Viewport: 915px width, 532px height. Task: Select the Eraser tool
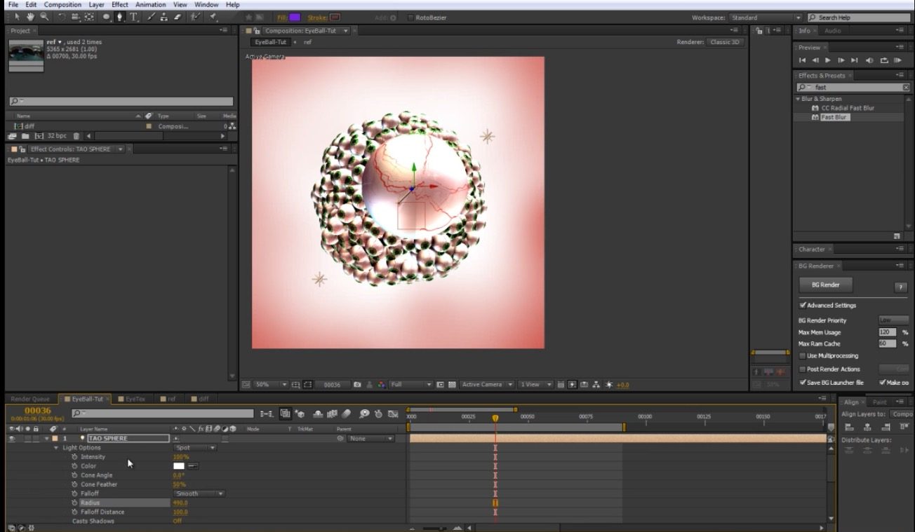178,17
